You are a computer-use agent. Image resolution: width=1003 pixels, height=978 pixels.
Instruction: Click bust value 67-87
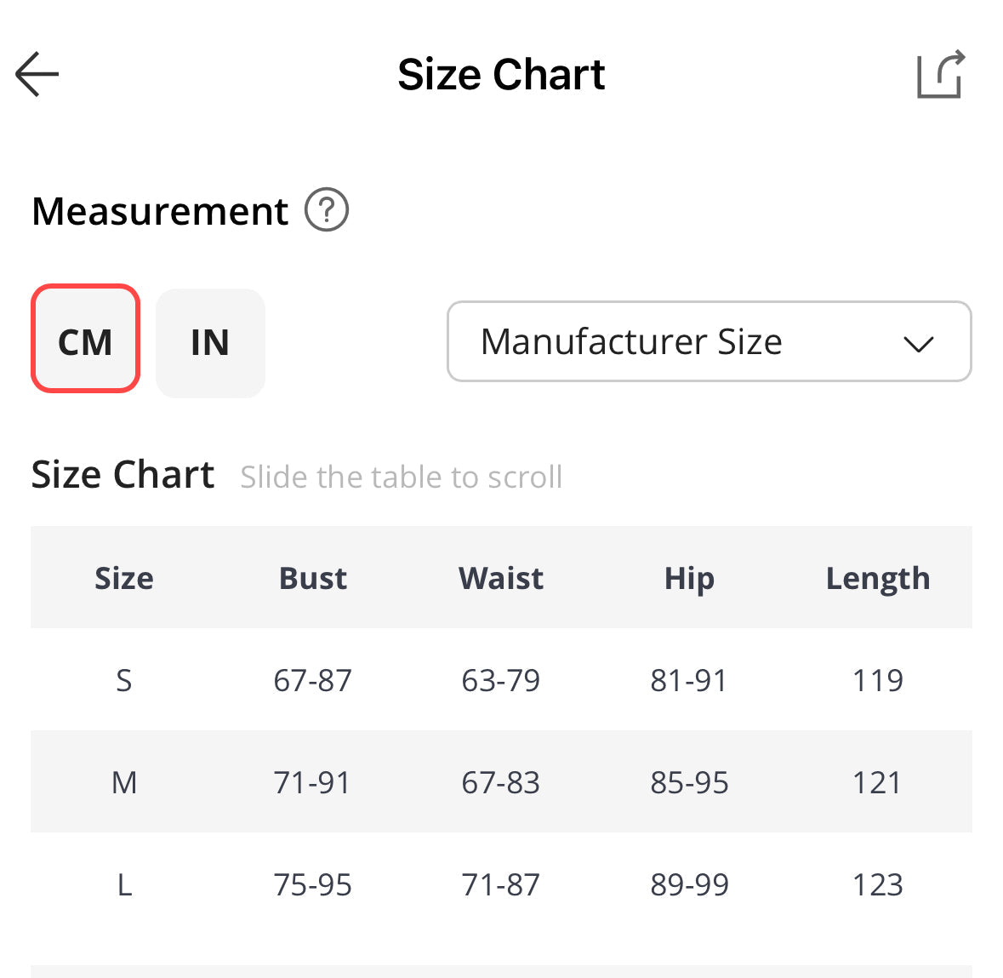pyautogui.click(x=312, y=680)
